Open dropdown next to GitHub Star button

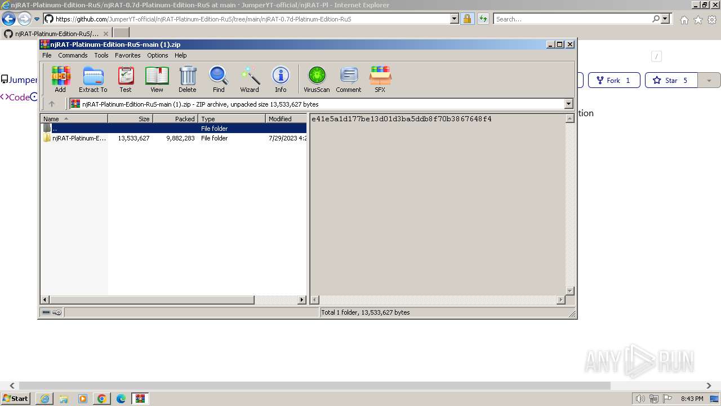click(709, 80)
